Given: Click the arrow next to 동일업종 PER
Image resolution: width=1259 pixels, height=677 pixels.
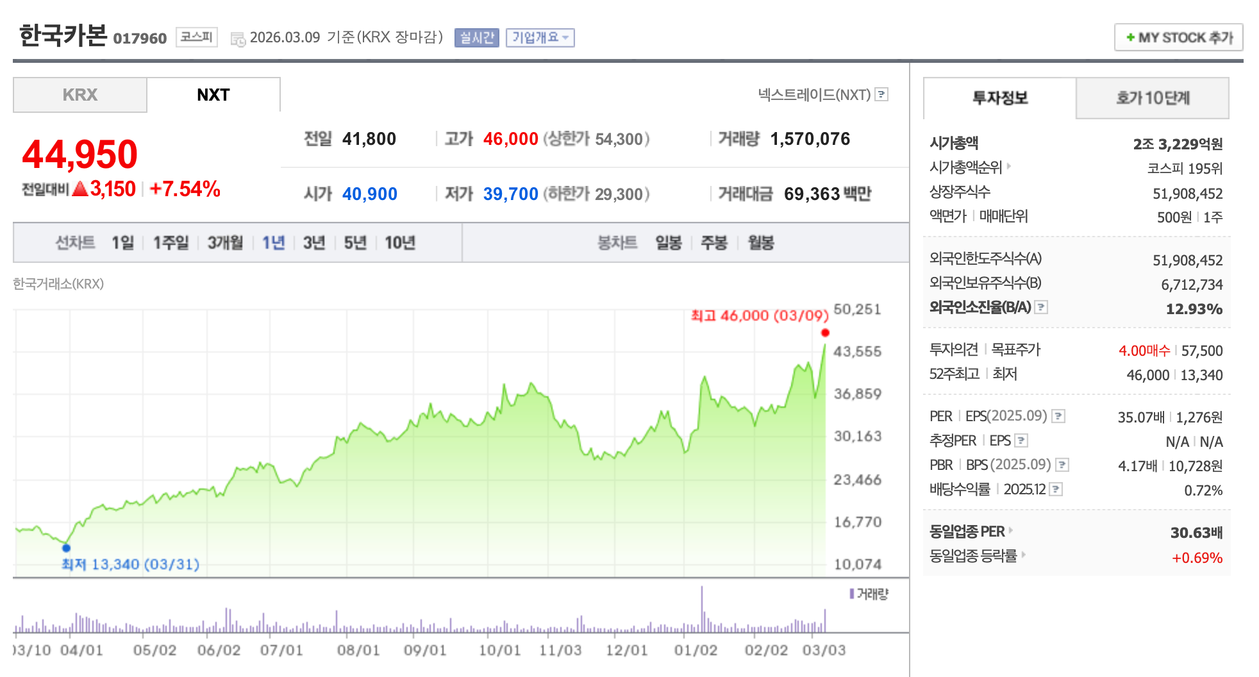Looking at the screenshot, I should [1011, 530].
